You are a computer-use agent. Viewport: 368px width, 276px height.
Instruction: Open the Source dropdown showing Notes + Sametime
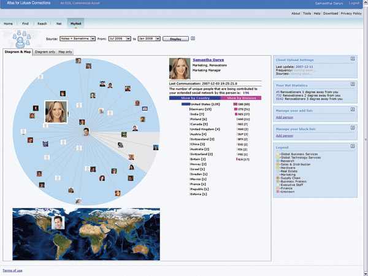pos(77,39)
